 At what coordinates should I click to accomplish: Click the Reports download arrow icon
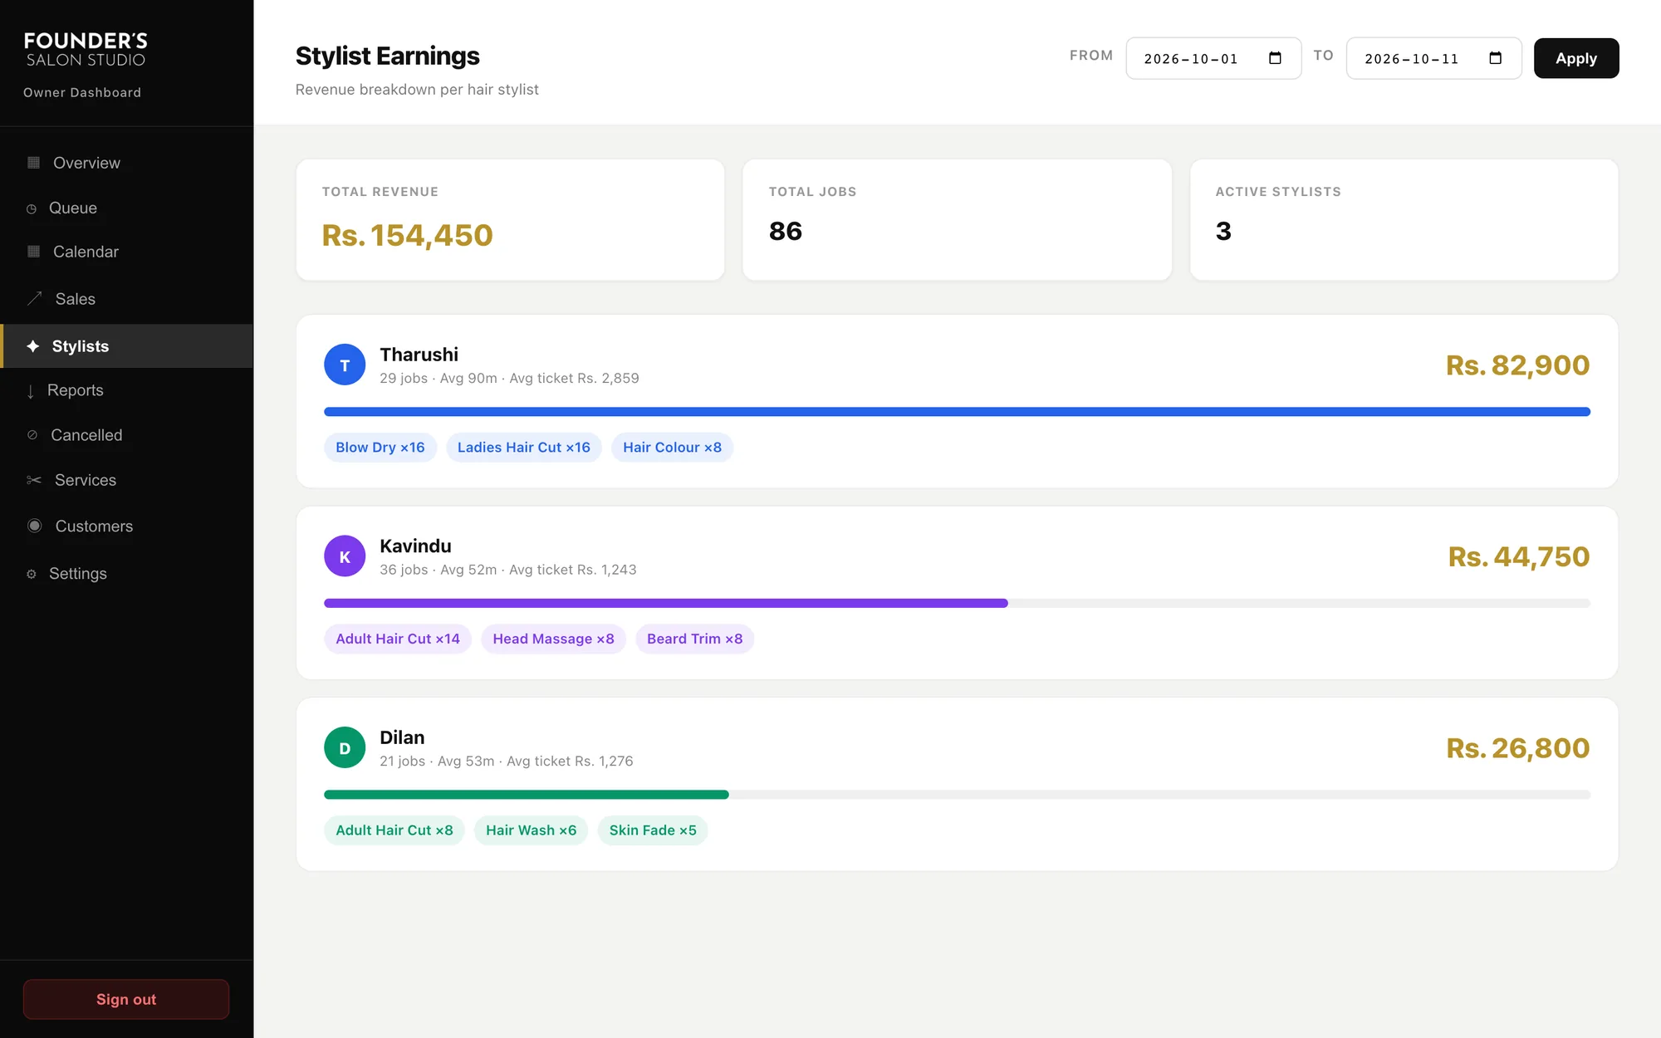pyautogui.click(x=31, y=391)
